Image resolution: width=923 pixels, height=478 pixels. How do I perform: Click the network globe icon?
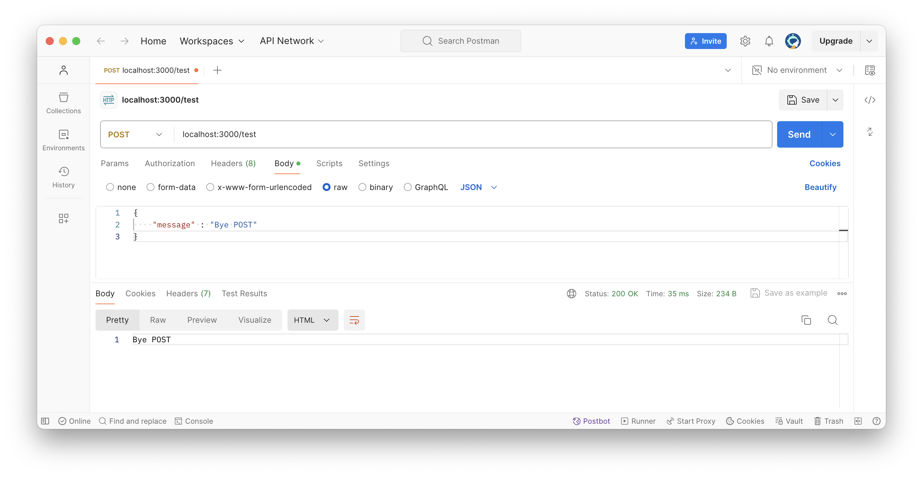pyautogui.click(x=571, y=293)
